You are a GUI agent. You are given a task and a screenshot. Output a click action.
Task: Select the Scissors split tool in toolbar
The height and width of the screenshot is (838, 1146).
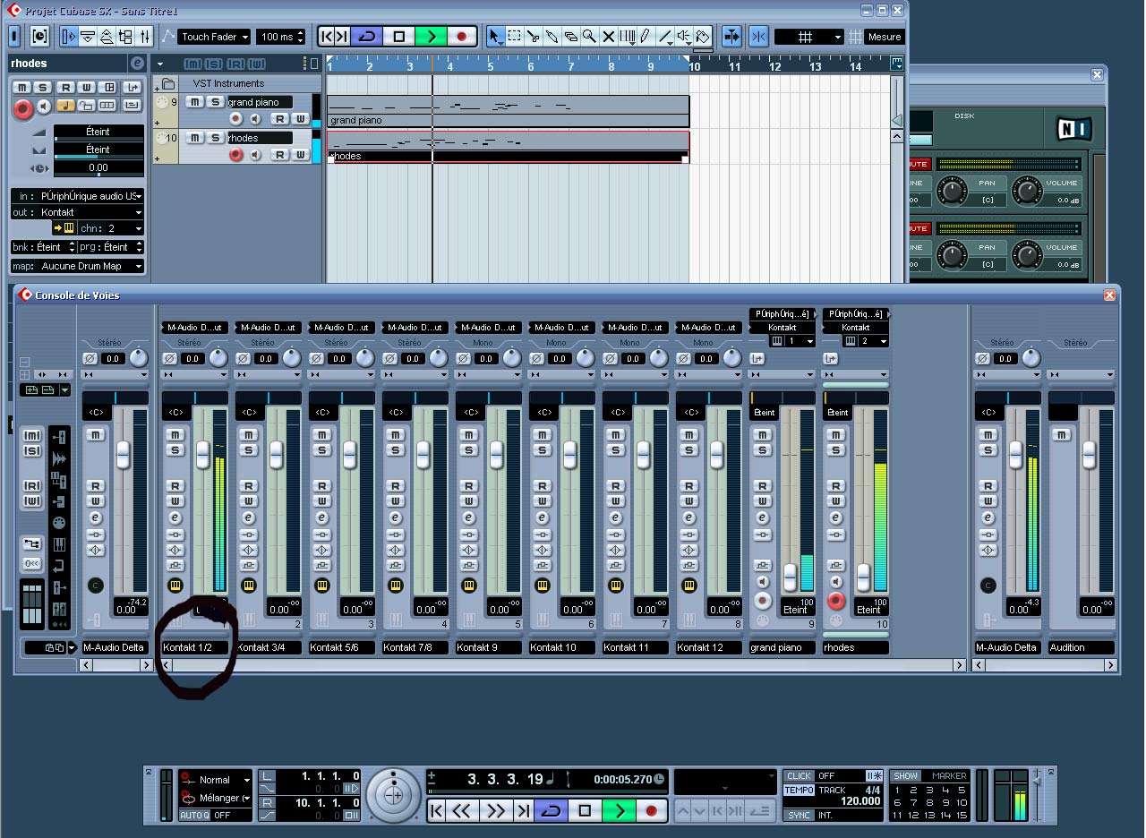tap(534, 37)
